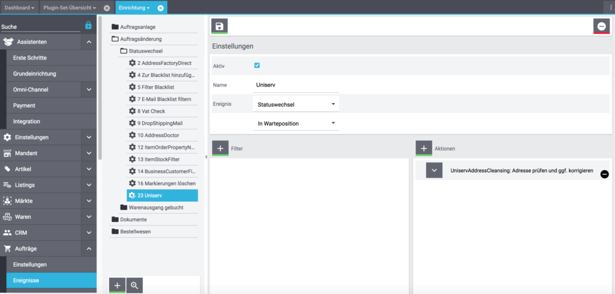Expand the CRM menu chevron
Screen dimensions: 615x294
click(89, 233)
